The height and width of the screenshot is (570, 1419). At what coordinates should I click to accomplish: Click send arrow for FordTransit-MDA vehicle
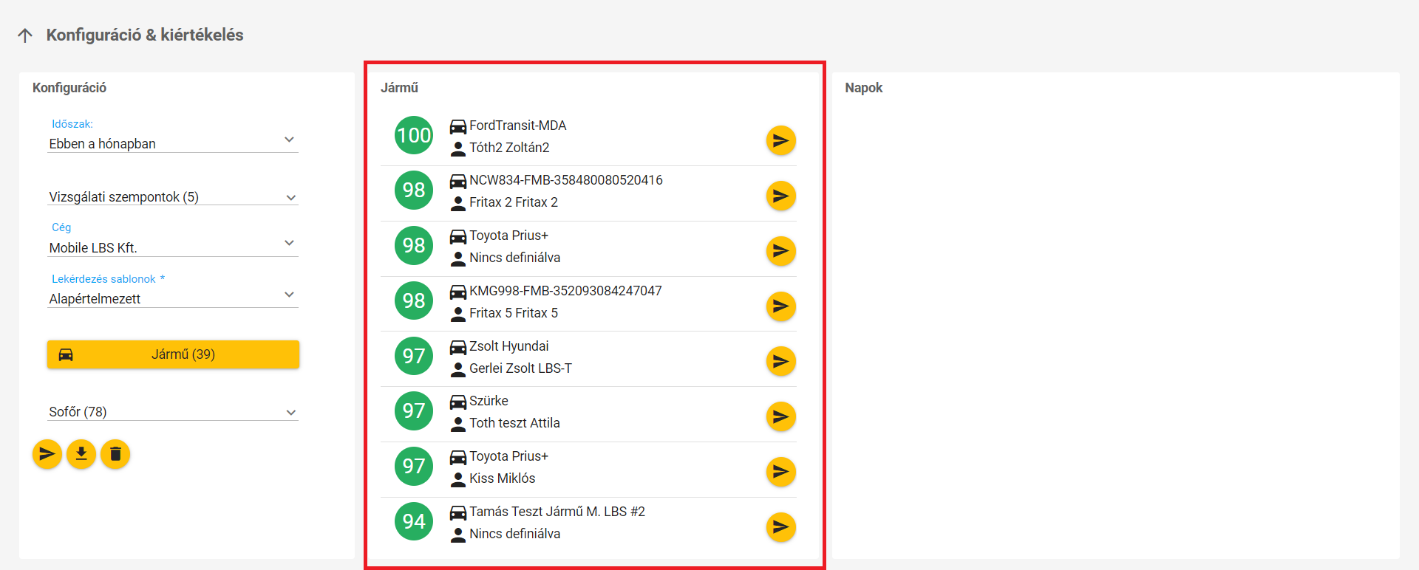[780, 140]
